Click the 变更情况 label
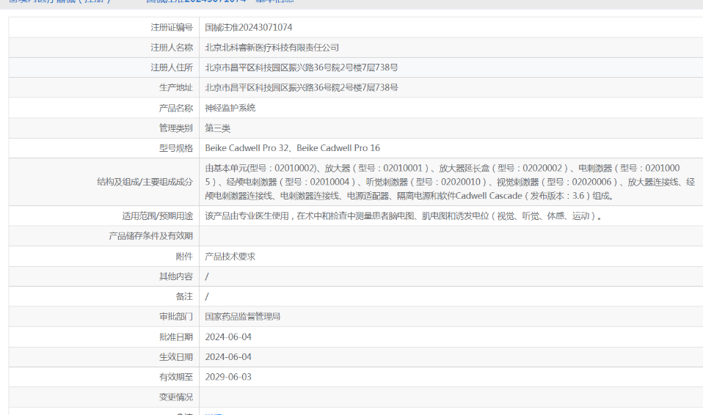 176,397
